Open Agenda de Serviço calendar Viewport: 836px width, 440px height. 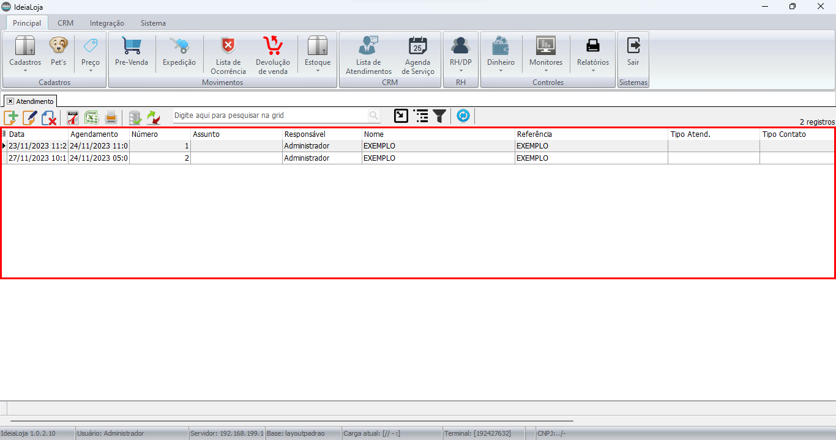tap(418, 55)
